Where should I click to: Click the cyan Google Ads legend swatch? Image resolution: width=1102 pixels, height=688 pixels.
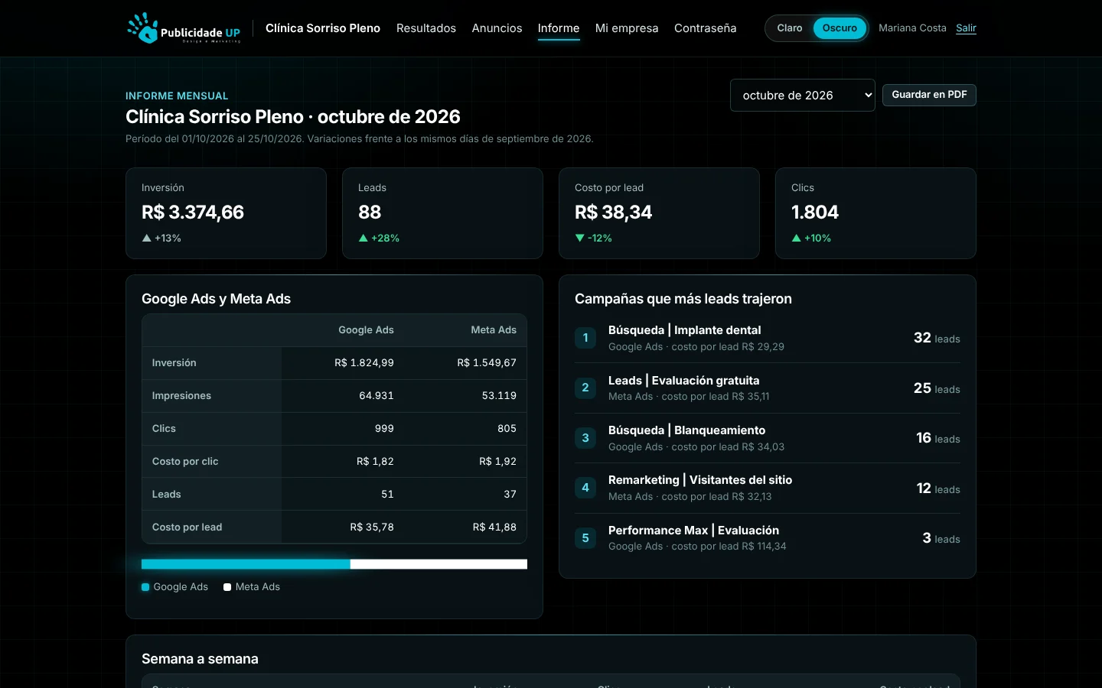coord(145,587)
